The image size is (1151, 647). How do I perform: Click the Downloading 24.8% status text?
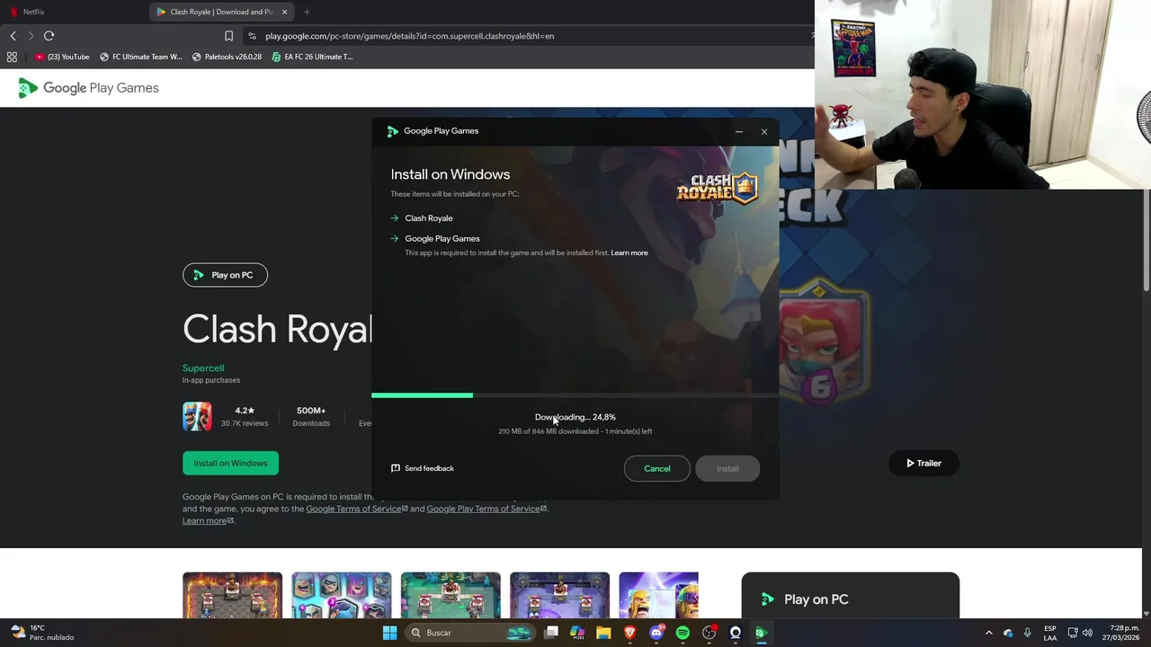coord(575,417)
